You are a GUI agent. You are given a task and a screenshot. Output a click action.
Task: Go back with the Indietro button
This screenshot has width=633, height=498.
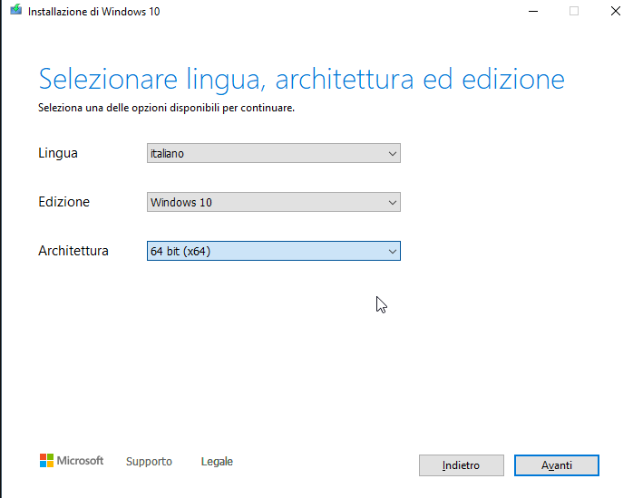[461, 465]
